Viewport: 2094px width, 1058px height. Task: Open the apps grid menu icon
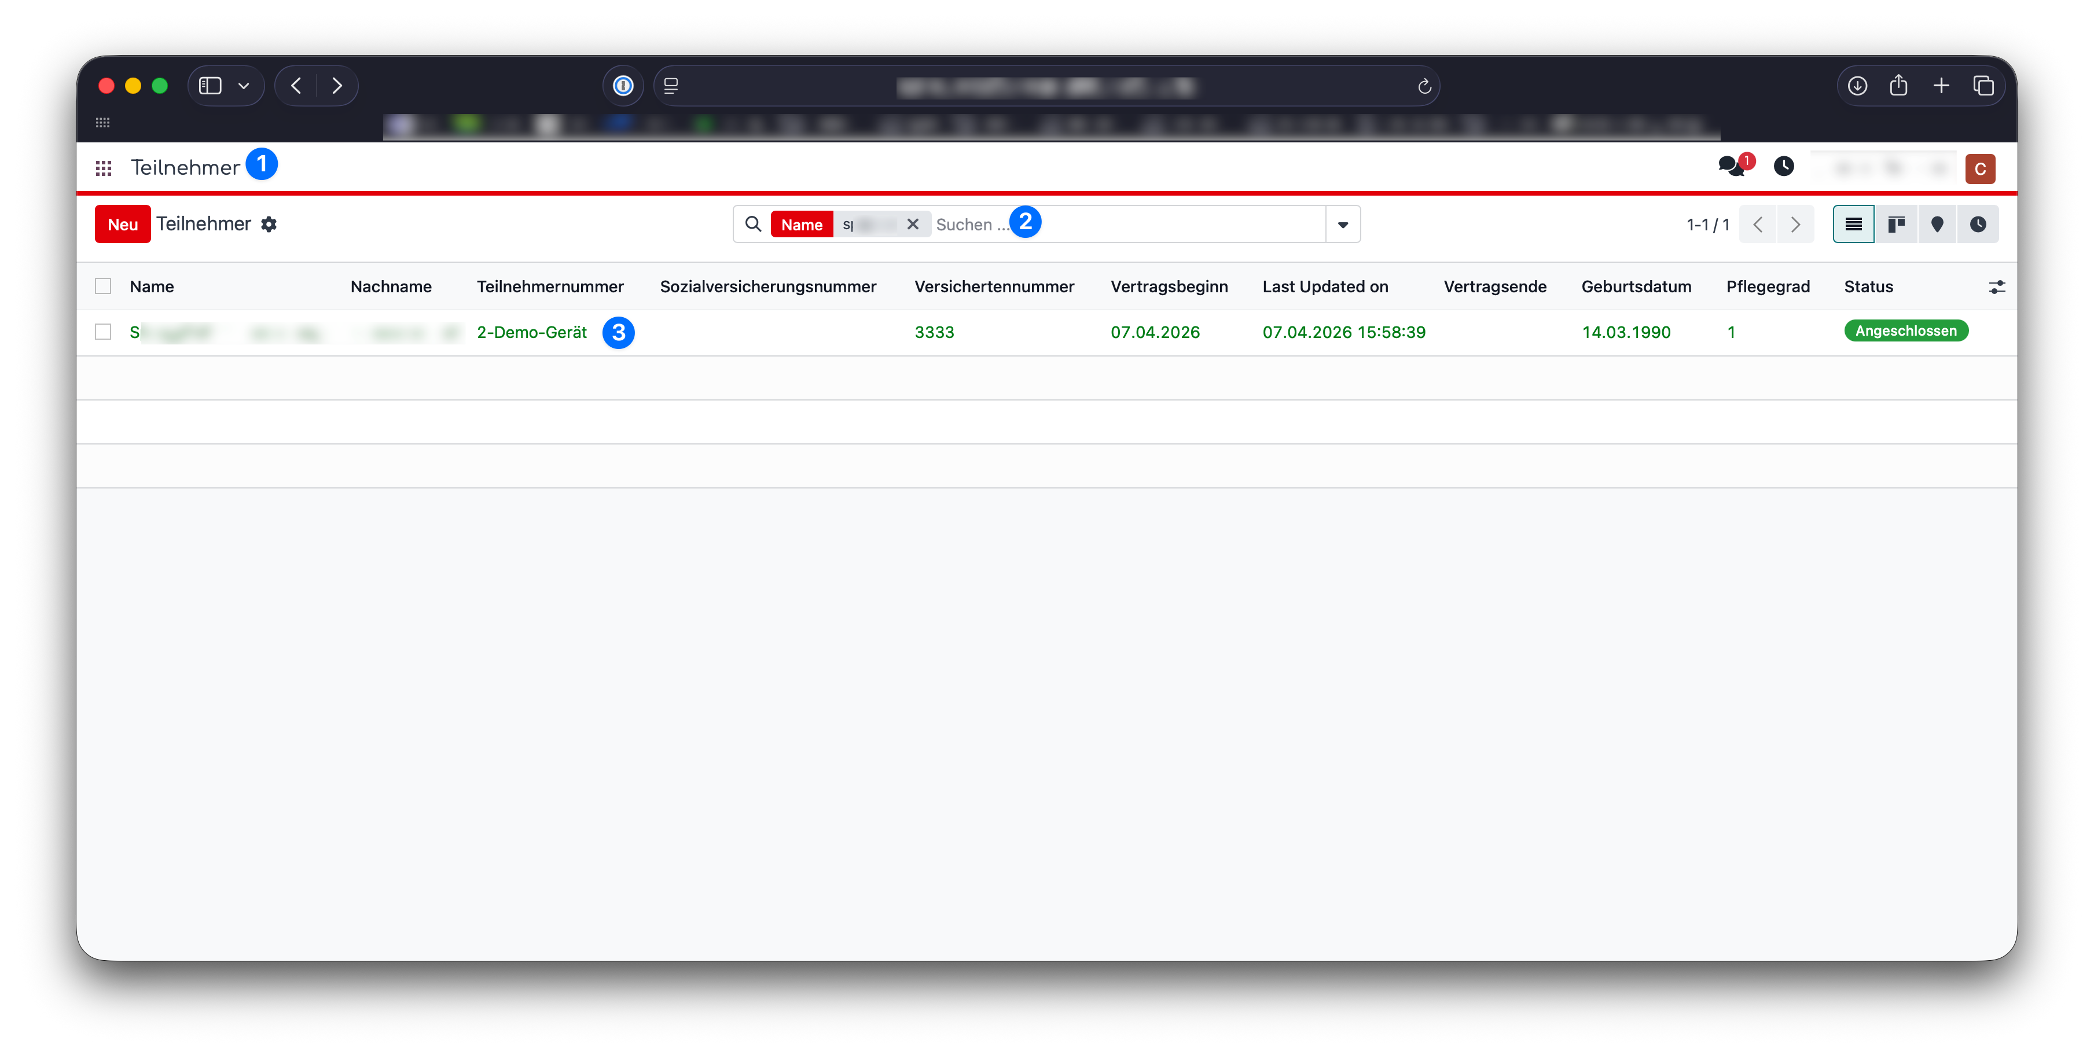click(103, 168)
